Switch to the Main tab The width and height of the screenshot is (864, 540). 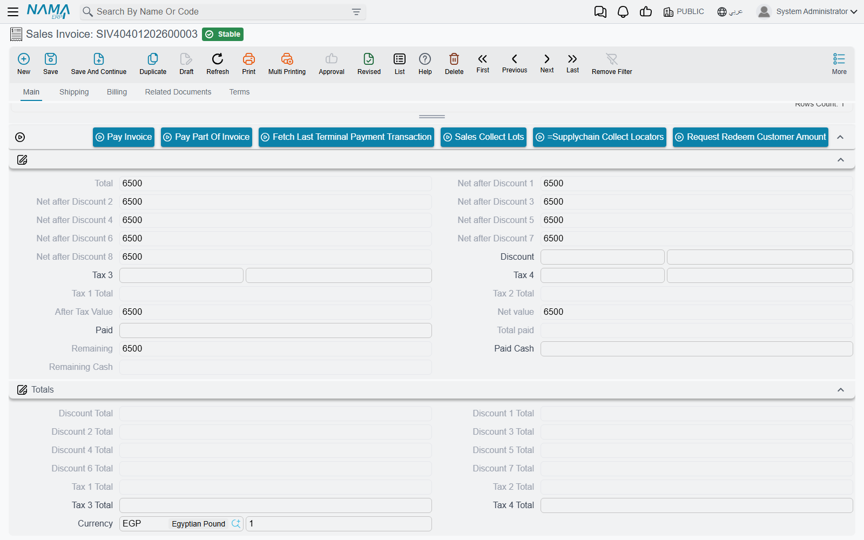point(31,92)
